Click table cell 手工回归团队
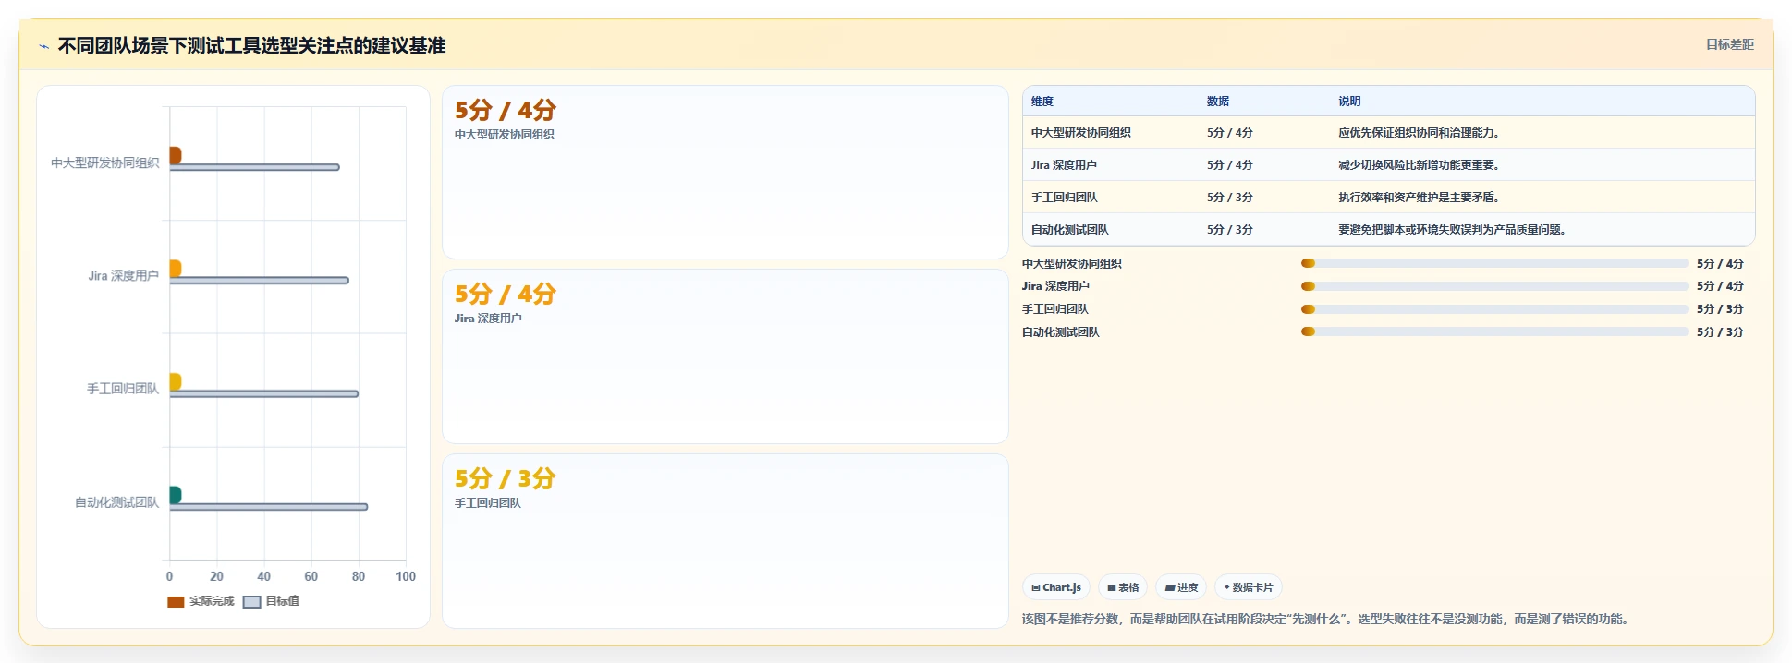The image size is (1792, 663). click(1065, 198)
